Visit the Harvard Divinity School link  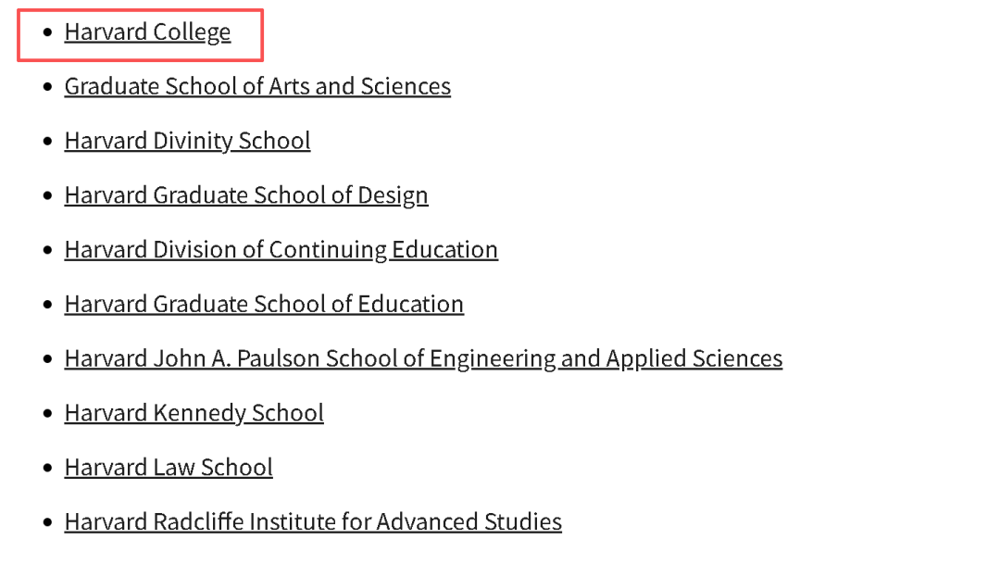click(187, 141)
